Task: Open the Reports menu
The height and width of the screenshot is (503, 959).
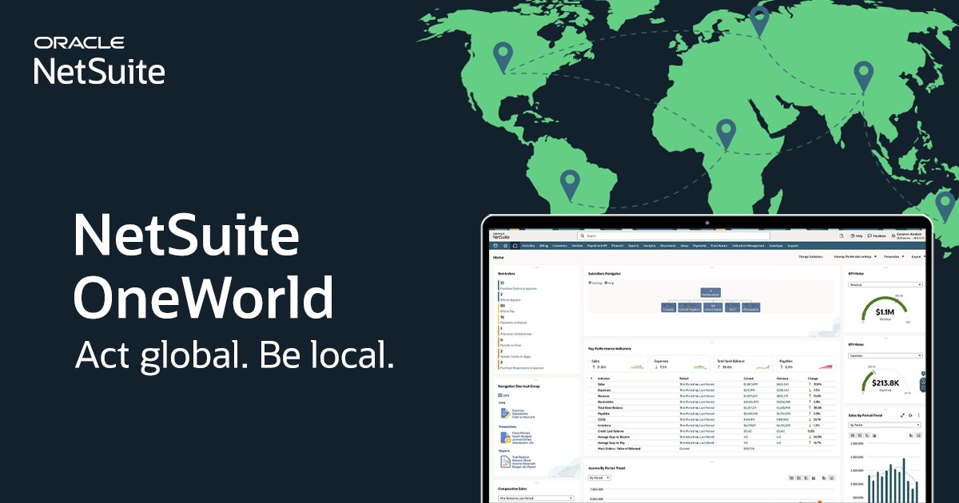Action: coord(633,246)
